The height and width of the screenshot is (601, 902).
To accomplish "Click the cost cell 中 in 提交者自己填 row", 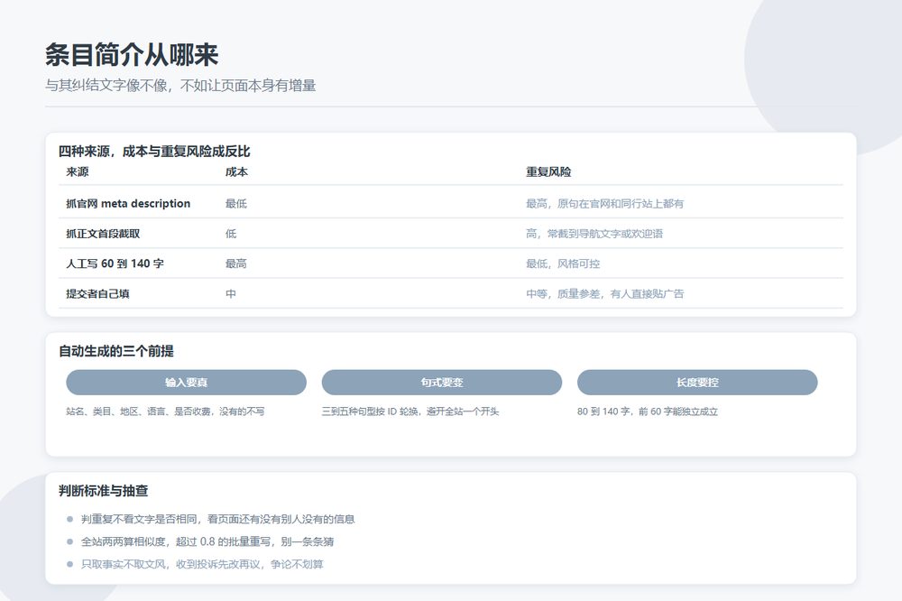I will pos(231,293).
